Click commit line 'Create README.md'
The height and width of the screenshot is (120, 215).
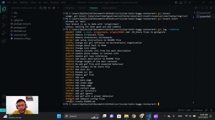coord(80,101)
